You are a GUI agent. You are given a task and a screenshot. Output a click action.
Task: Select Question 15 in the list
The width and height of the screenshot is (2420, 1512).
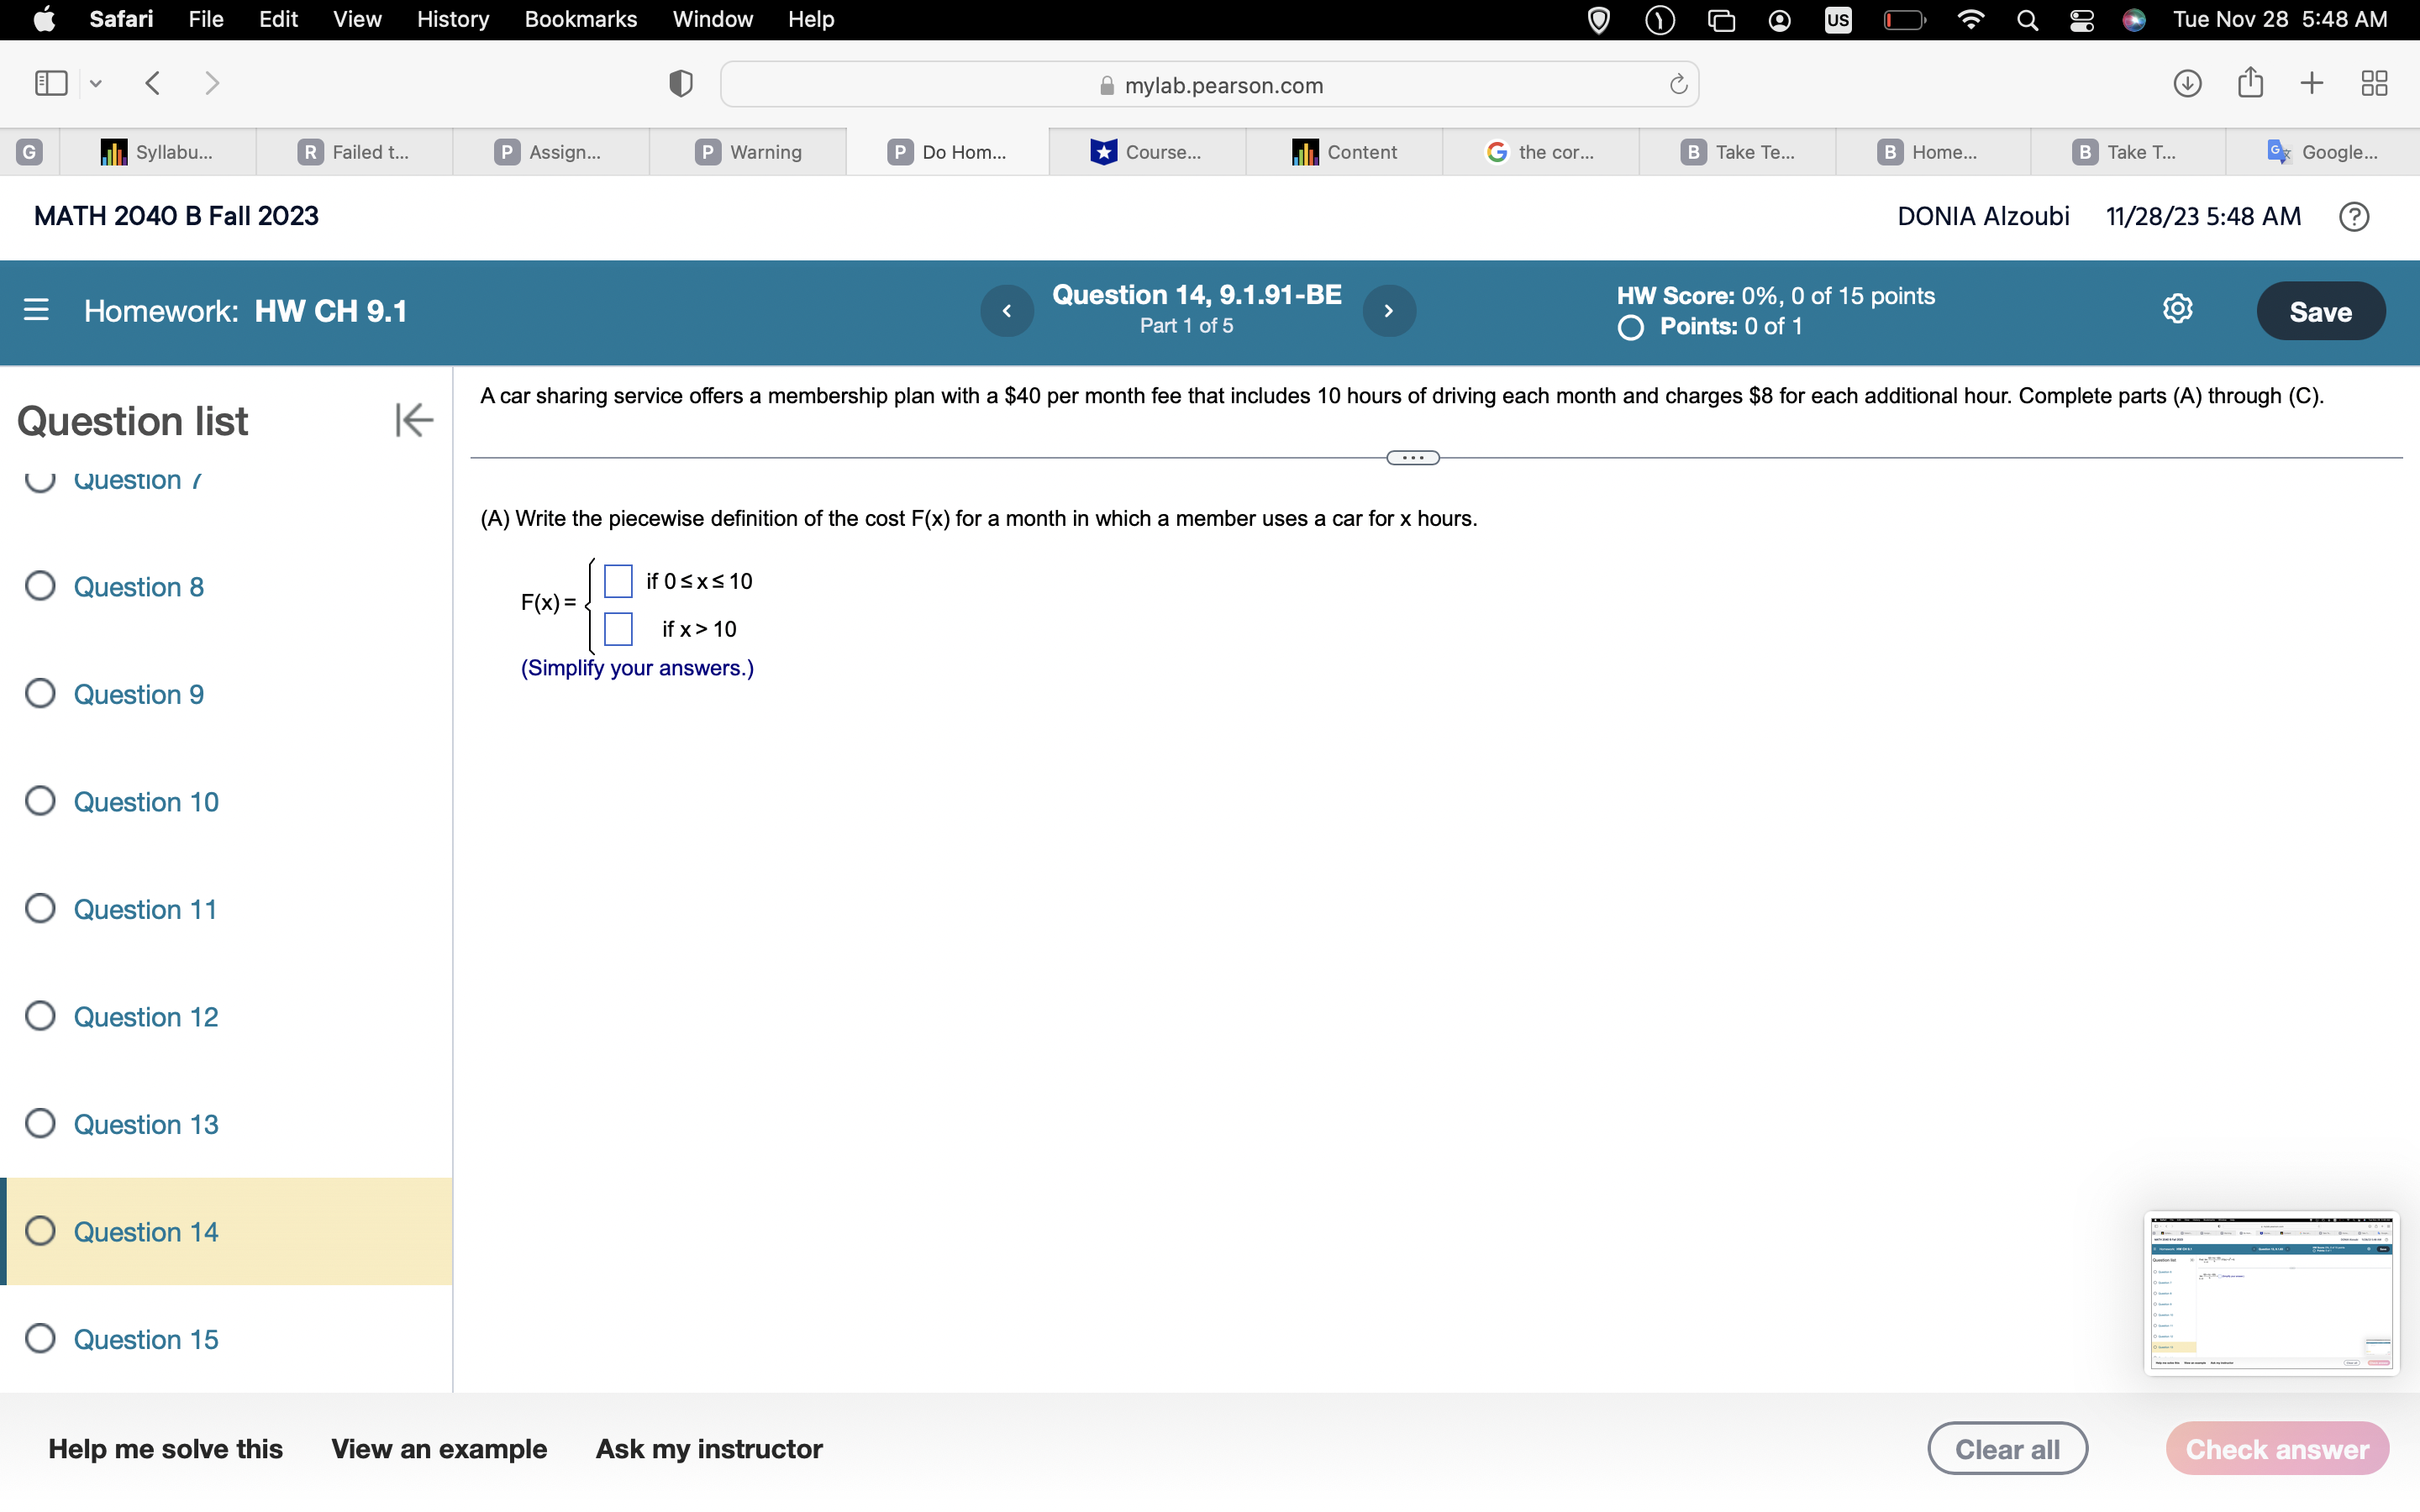(146, 1338)
